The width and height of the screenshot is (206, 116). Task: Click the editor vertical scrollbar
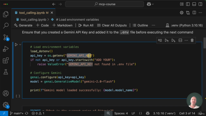[x=205, y=43]
